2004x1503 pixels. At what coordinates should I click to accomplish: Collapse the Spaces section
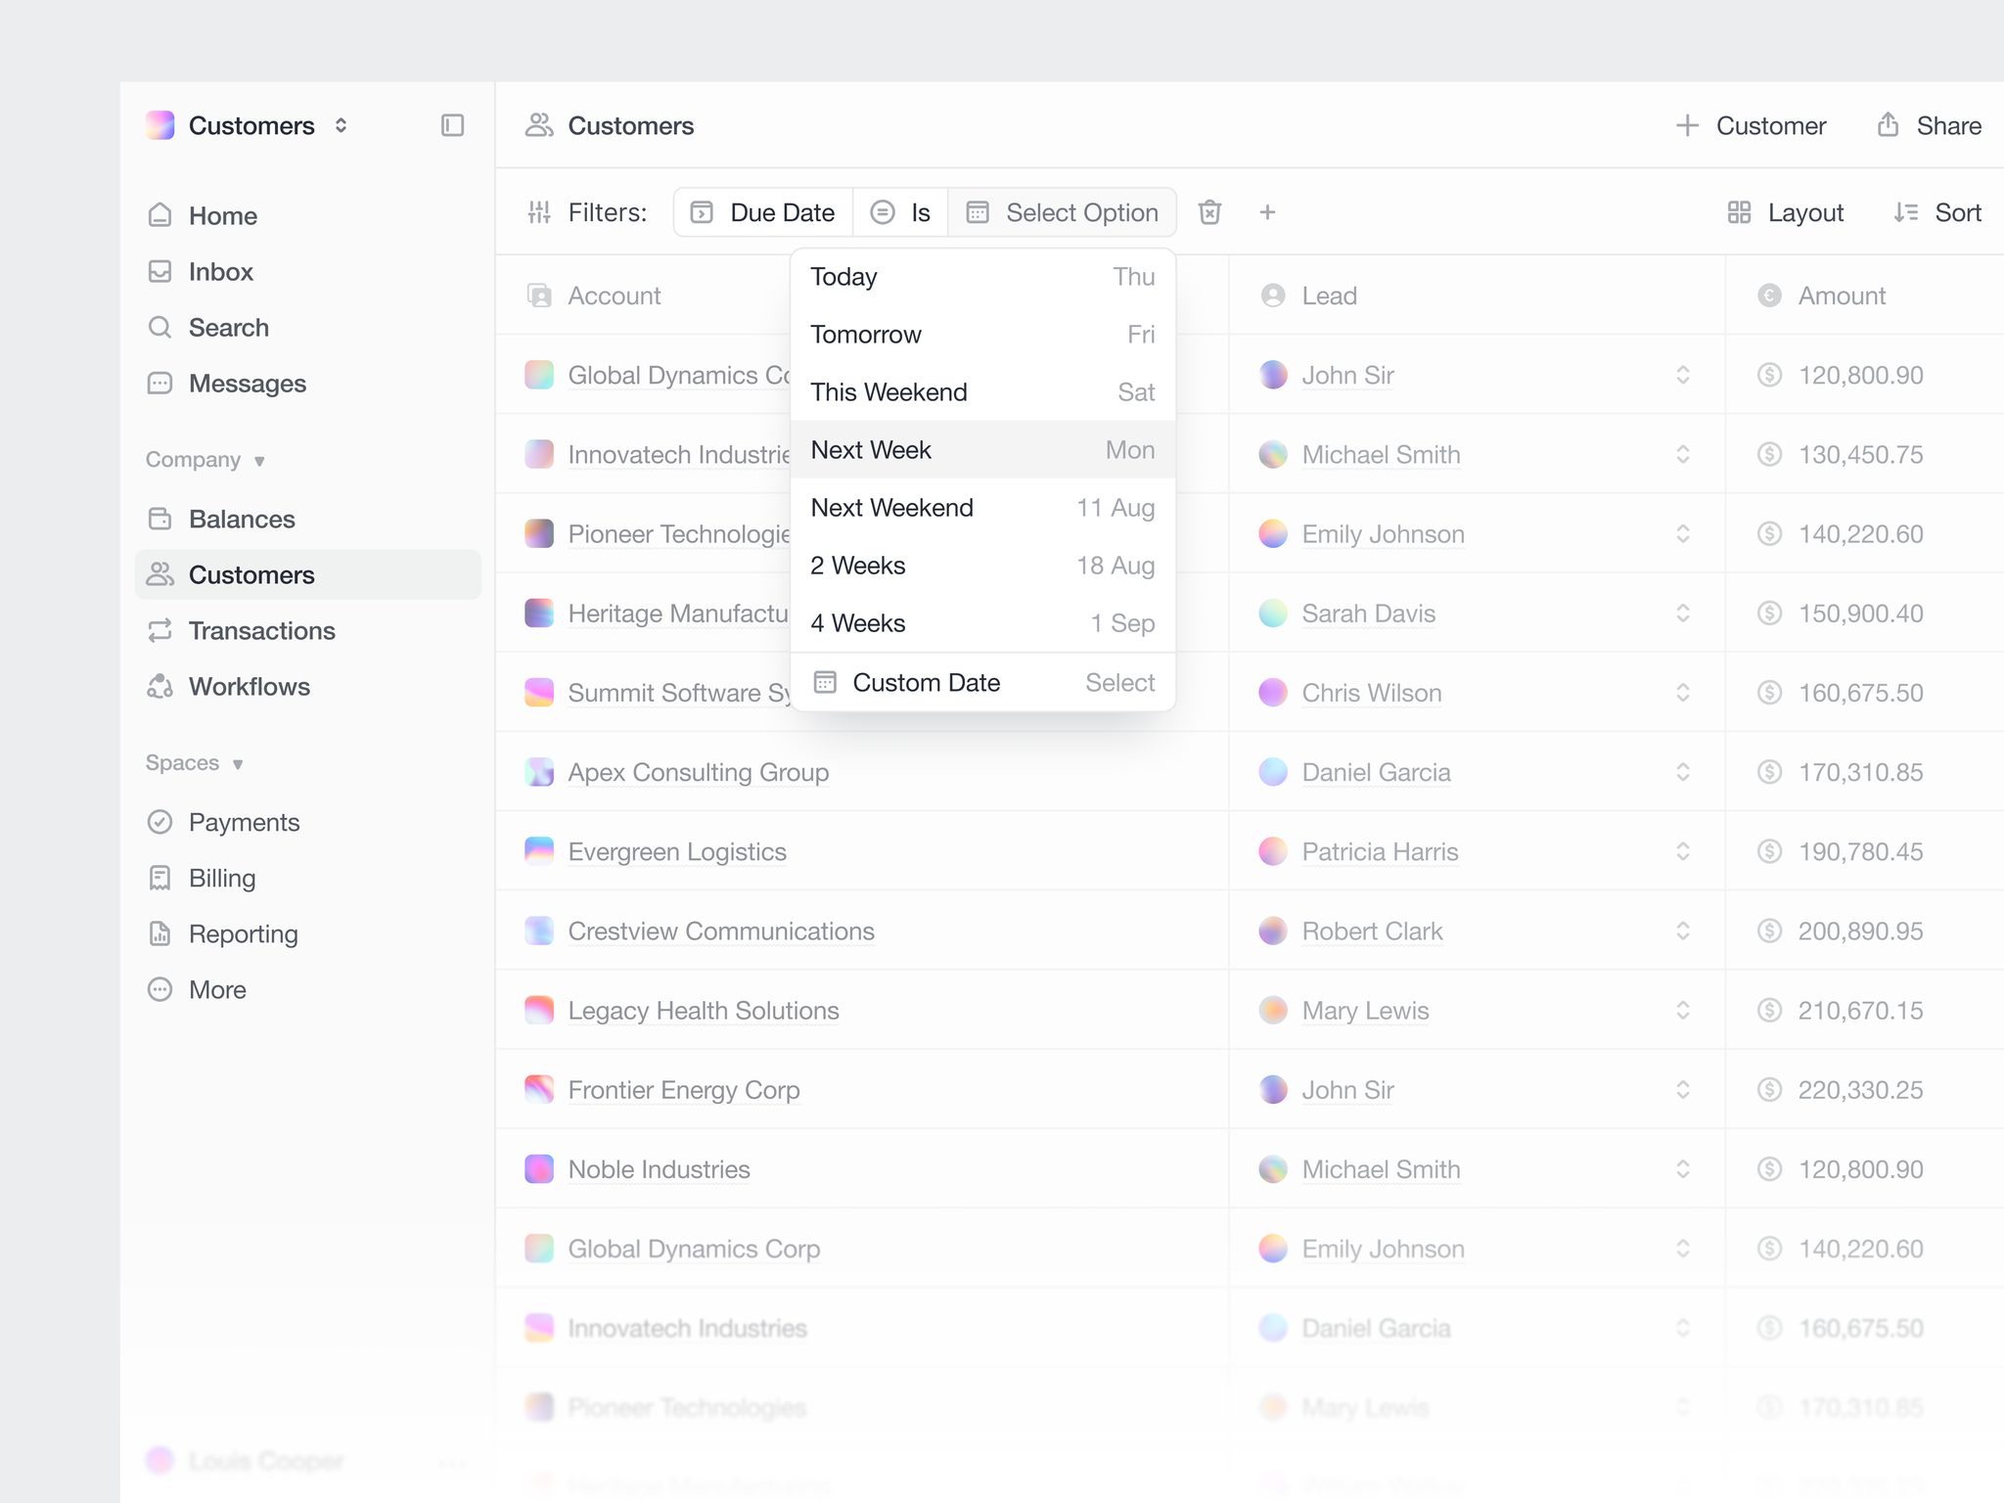point(195,763)
